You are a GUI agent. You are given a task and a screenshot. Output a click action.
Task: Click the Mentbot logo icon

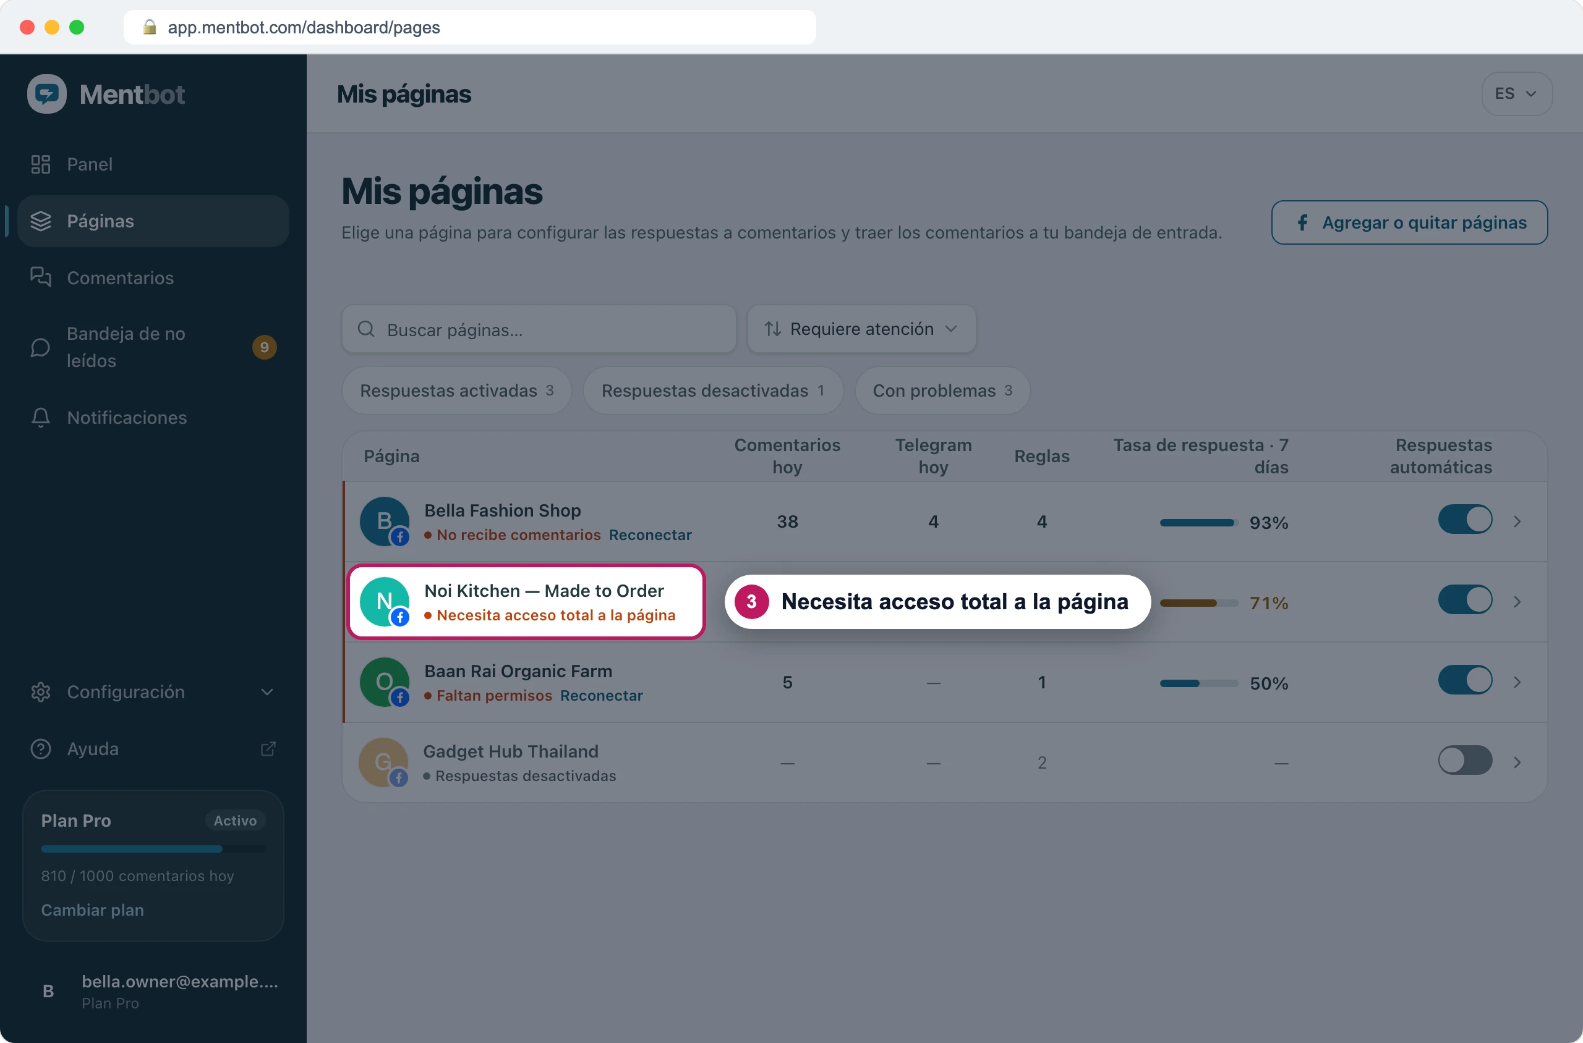click(46, 94)
